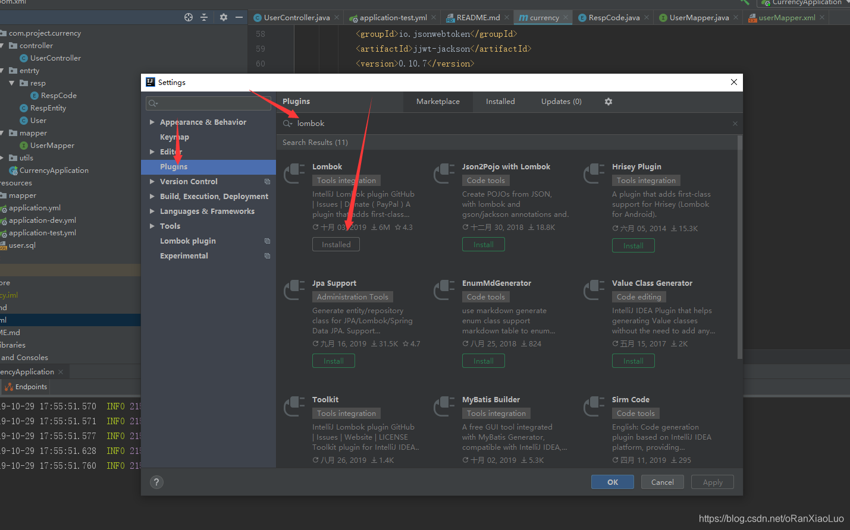Open the RespCode.java editor tab

point(614,18)
